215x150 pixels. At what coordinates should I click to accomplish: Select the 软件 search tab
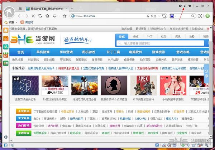[x=164, y=37]
